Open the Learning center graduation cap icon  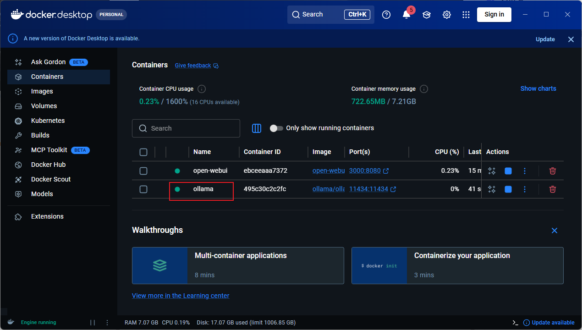[x=427, y=15]
